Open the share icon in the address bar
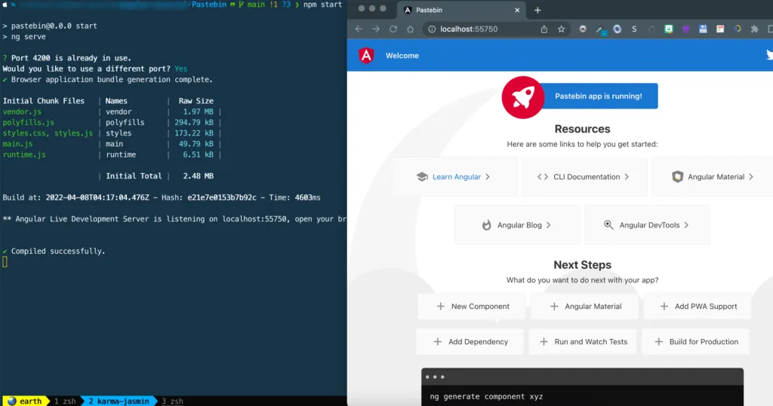Screen dimensions: 773x406 pos(544,29)
